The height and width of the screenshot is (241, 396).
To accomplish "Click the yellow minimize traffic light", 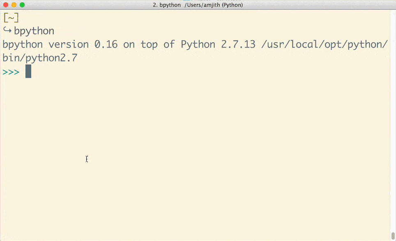I will [x=15, y=5].
